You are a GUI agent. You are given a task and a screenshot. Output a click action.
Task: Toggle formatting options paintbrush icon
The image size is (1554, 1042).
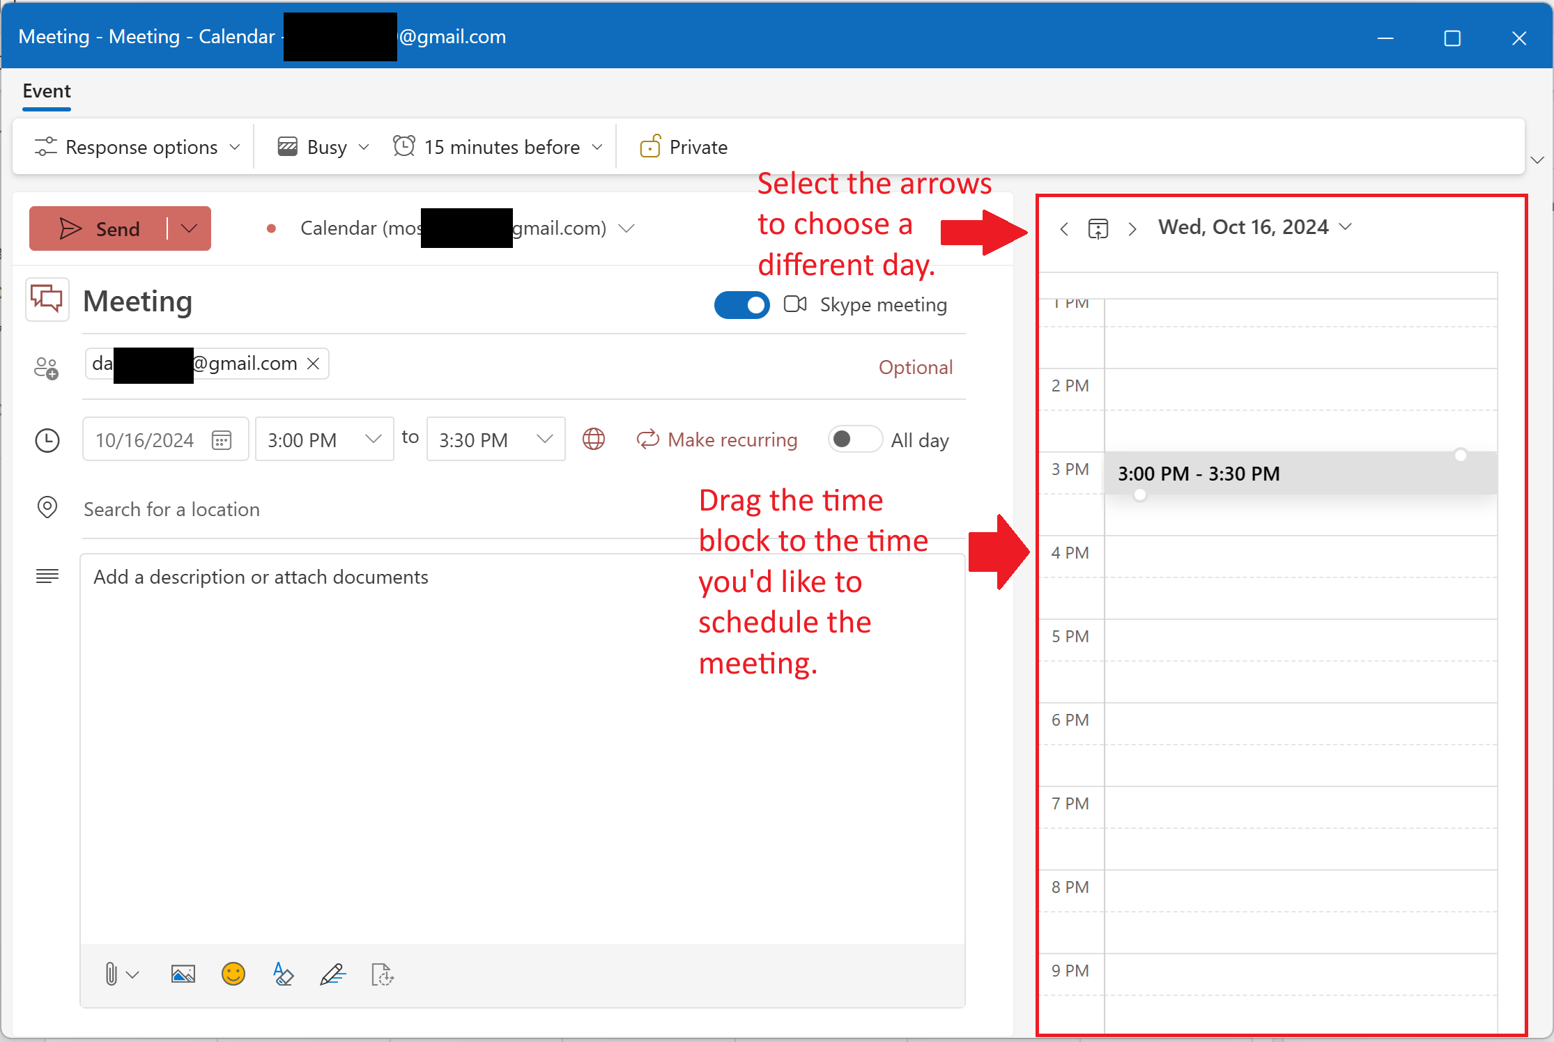[283, 974]
